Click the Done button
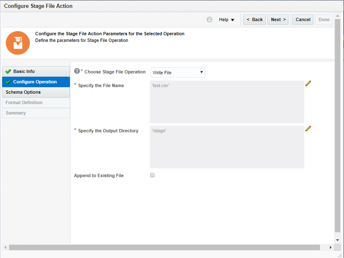 [x=324, y=19]
